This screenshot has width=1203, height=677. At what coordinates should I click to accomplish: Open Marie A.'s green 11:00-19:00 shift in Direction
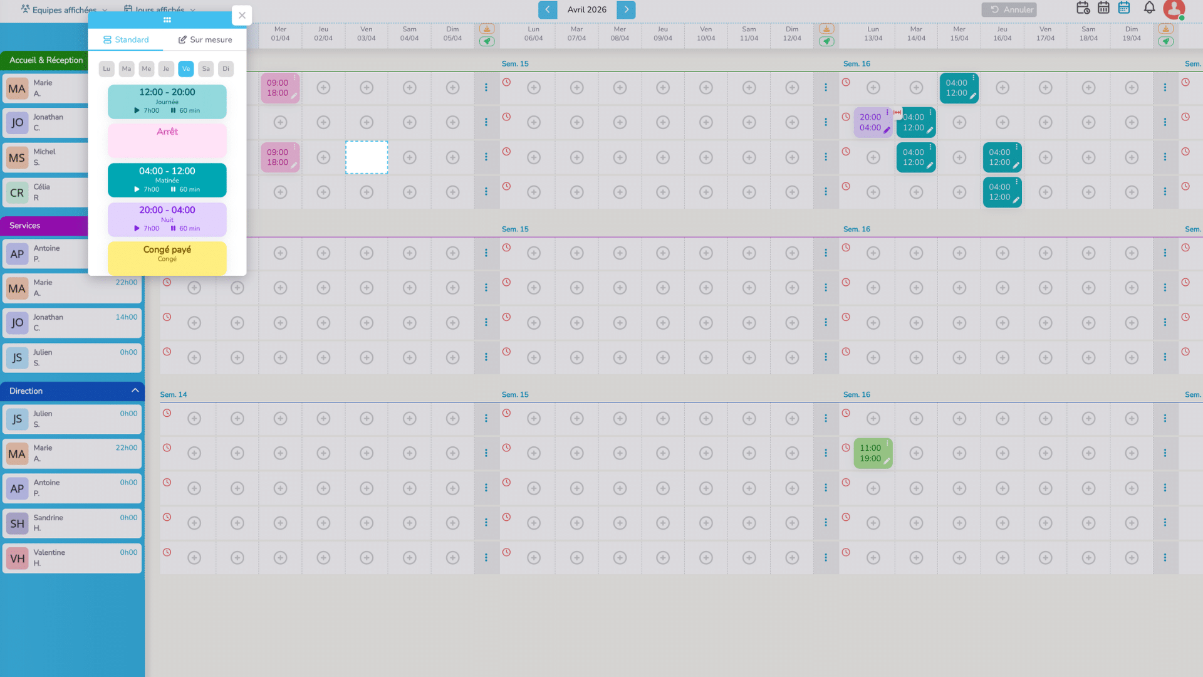tap(873, 453)
